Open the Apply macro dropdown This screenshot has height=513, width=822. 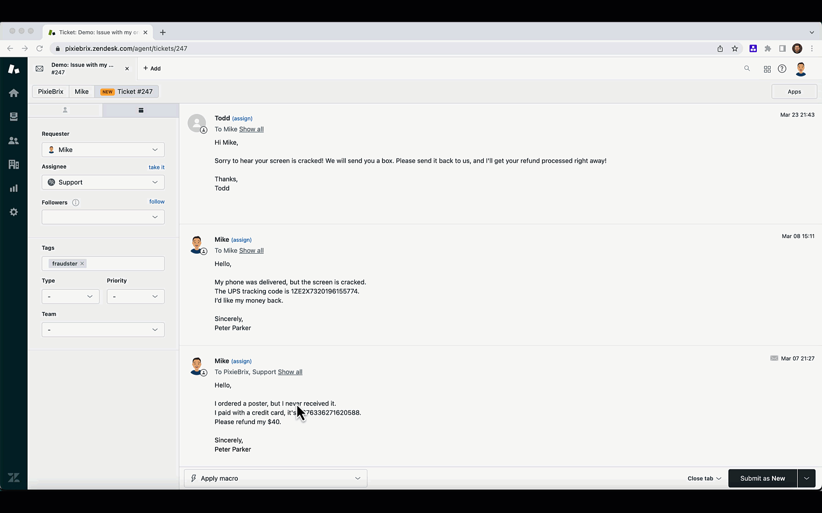(x=275, y=478)
